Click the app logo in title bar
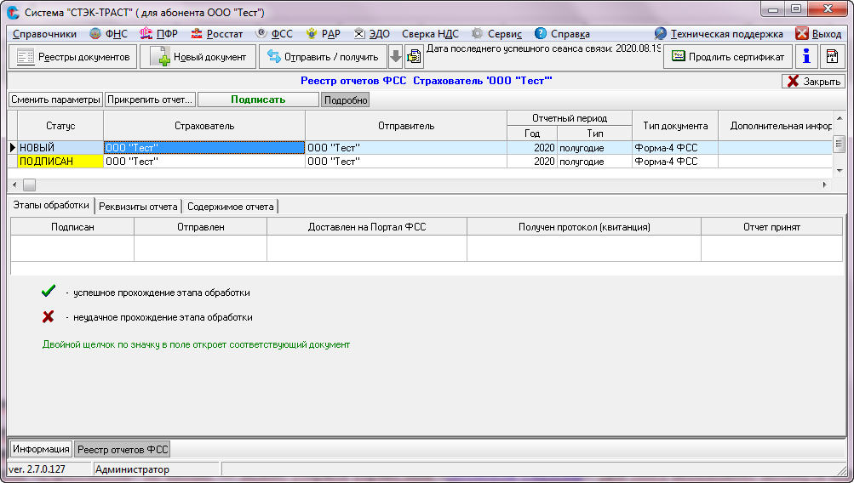 [13, 12]
